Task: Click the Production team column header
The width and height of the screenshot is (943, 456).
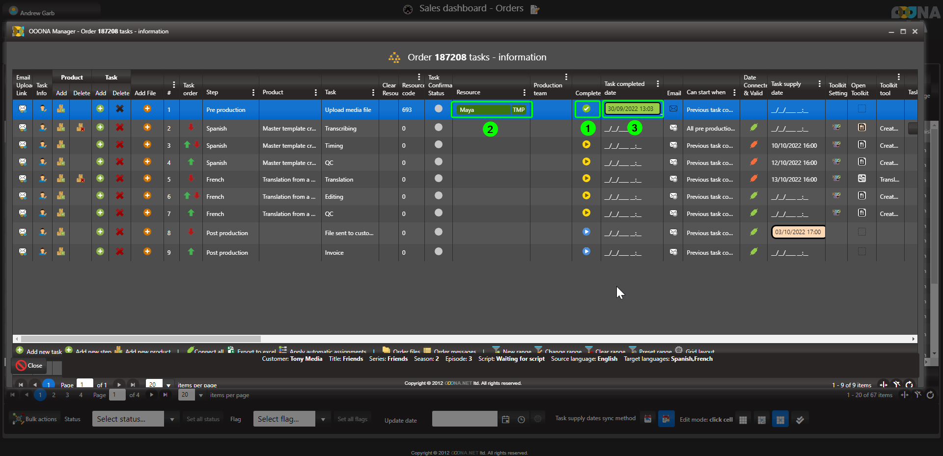Action: click(x=547, y=89)
